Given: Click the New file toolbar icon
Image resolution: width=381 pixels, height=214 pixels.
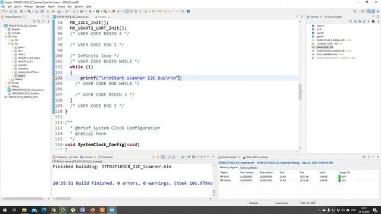Looking at the screenshot, I should (x=3, y=11).
